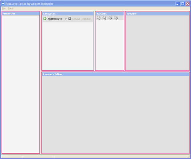Click the second icon in Variants toolbar
Screen dimensions: 191x159
tap(104, 18)
